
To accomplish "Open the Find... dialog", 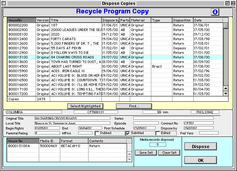I will point(134,106).
